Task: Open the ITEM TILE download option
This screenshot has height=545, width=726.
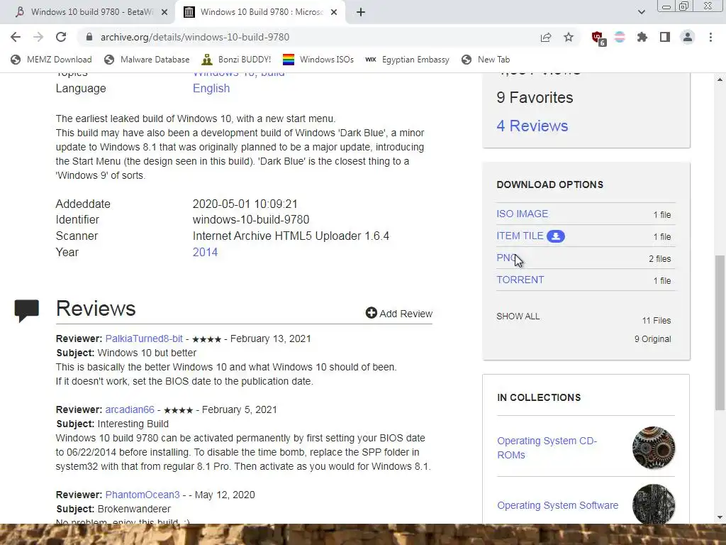Action: (520, 236)
